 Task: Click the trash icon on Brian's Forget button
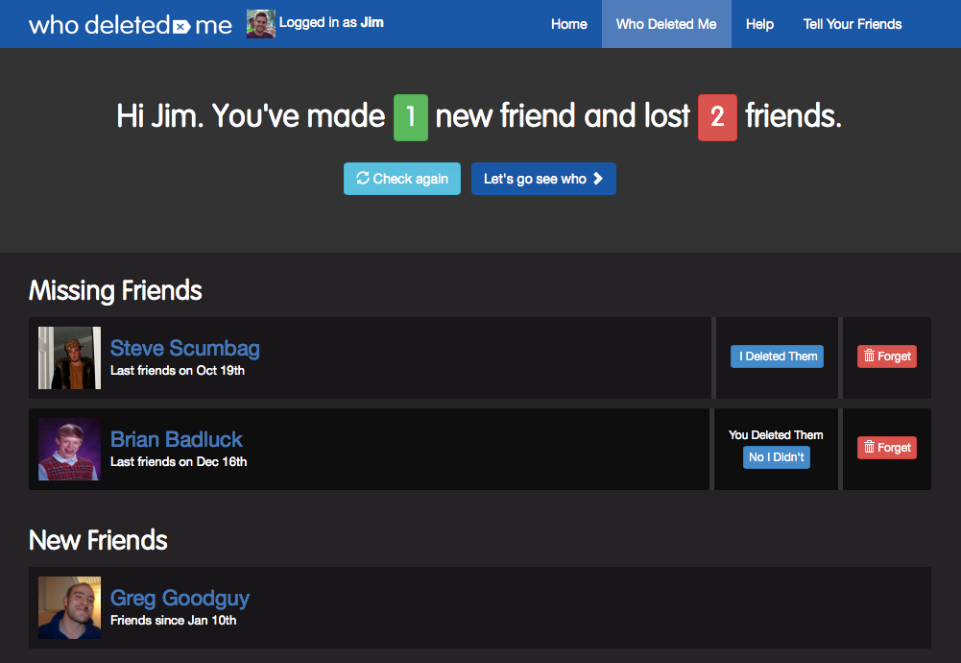point(871,448)
